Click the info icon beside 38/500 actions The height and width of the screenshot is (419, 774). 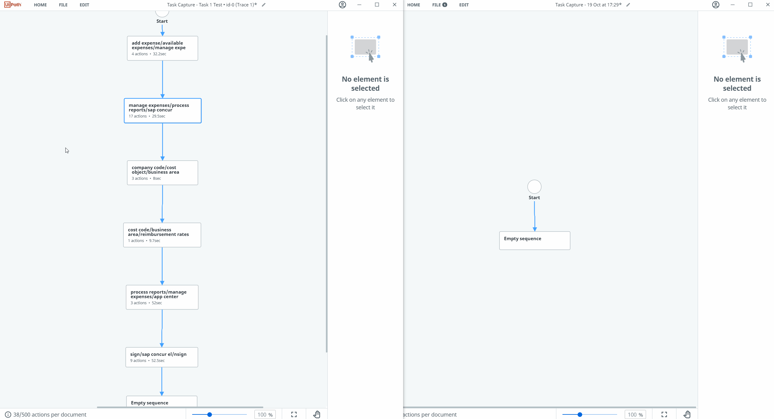tap(8, 415)
